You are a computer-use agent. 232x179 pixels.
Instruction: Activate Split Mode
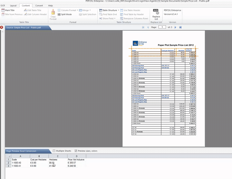tap(65, 14)
